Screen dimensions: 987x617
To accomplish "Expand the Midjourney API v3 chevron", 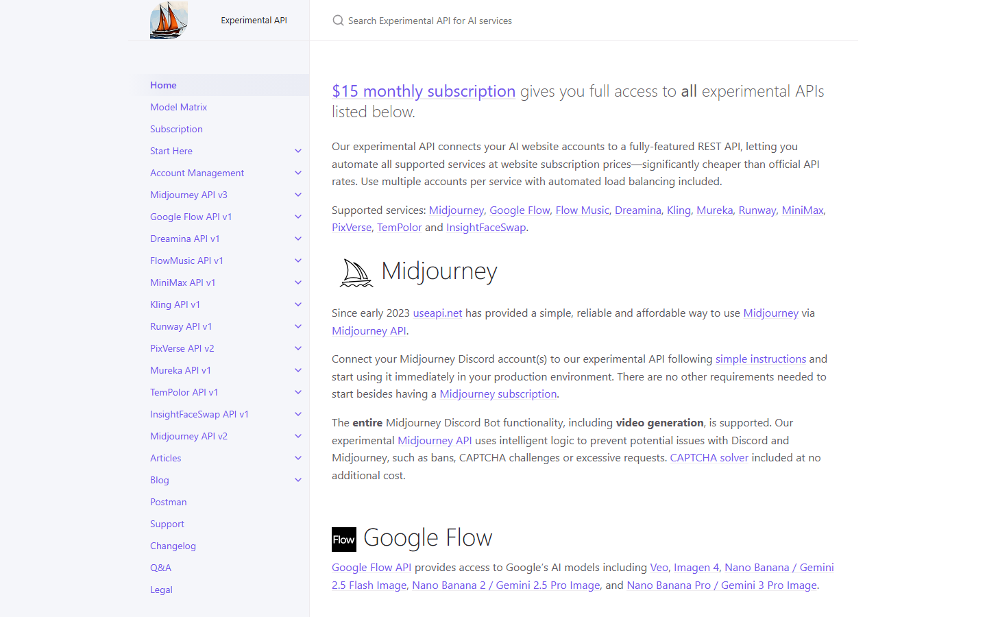I will point(298,195).
